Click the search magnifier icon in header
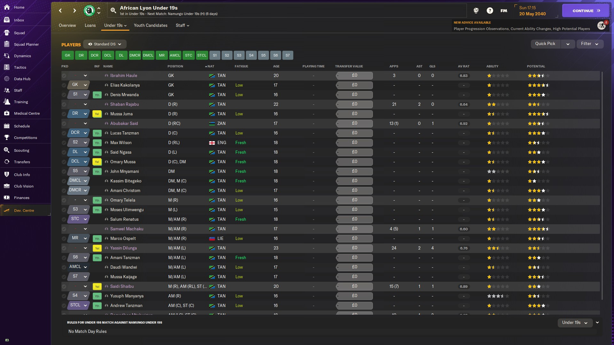The image size is (614, 345). pos(113,11)
